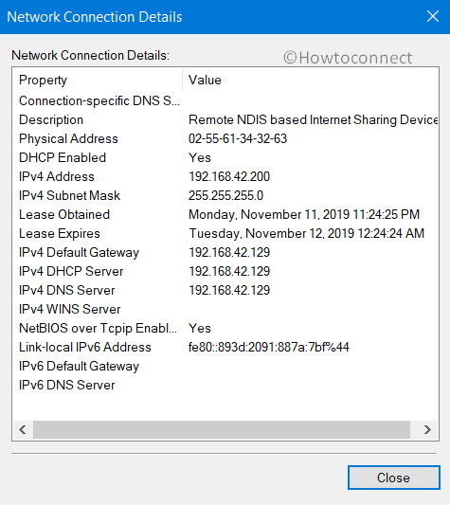This screenshot has width=450, height=505.
Task: Click the horizontal scrollbar thumb
Action: point(222,429)
